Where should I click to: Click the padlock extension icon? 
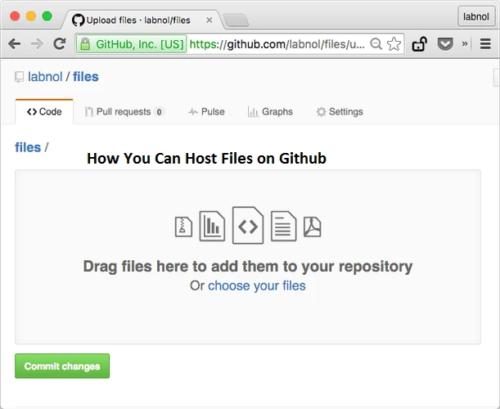click(419, 44)
